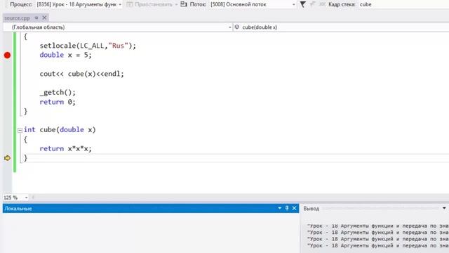Click the thread filter funnel icon
449x253 pixels.
coord(302,4)
